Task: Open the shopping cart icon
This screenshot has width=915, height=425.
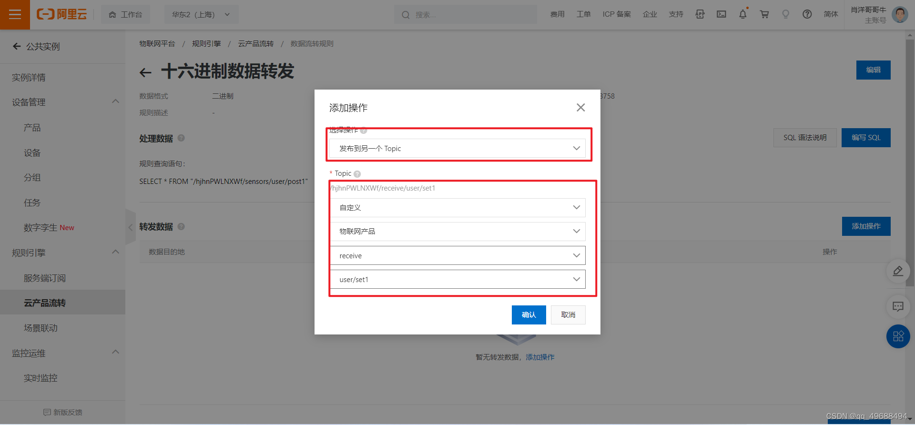Action: pyautogui.click(x=764, y=14)
